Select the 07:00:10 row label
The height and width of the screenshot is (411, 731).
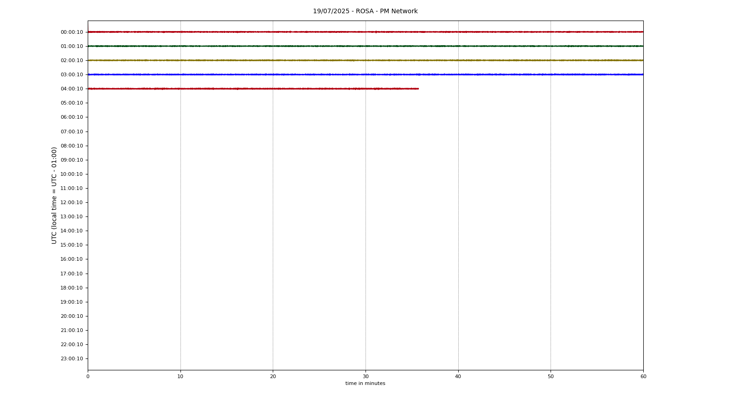pyautogui.click(x=72, y=132)
